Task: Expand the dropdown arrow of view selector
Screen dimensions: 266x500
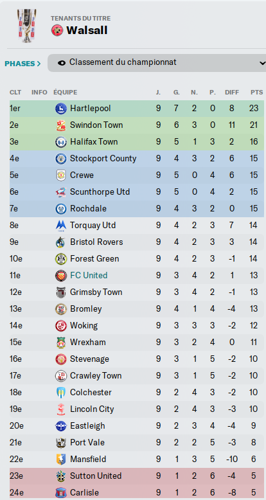Action: pos(263,63)
